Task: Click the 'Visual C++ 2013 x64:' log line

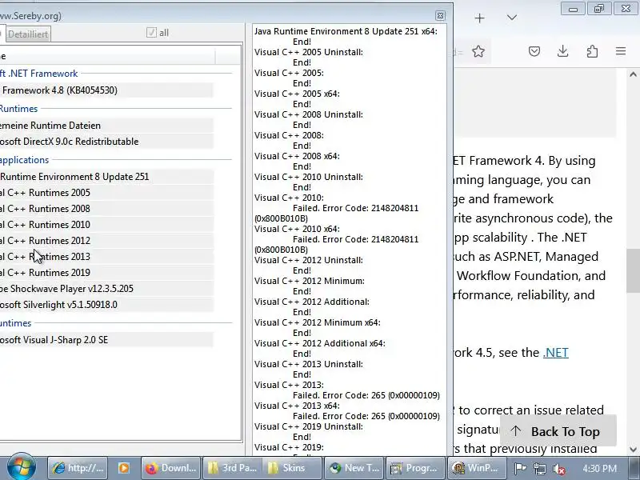Action: click(297, 406)
